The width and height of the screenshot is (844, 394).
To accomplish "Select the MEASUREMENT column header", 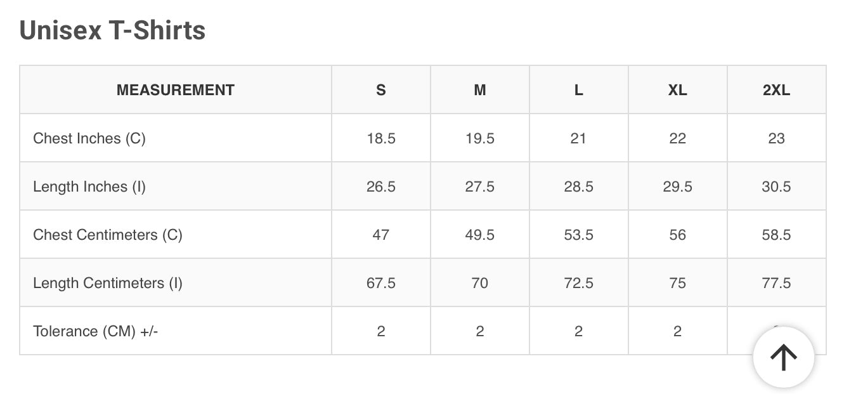I will (x=175, y=90).
